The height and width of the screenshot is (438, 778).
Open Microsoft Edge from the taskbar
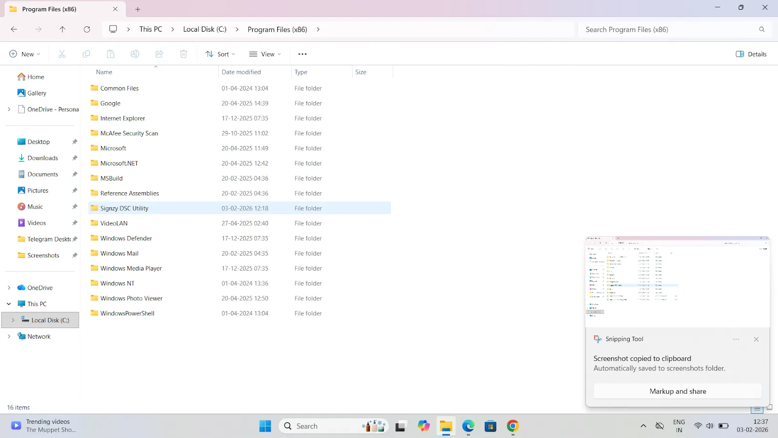click(468, 426)
